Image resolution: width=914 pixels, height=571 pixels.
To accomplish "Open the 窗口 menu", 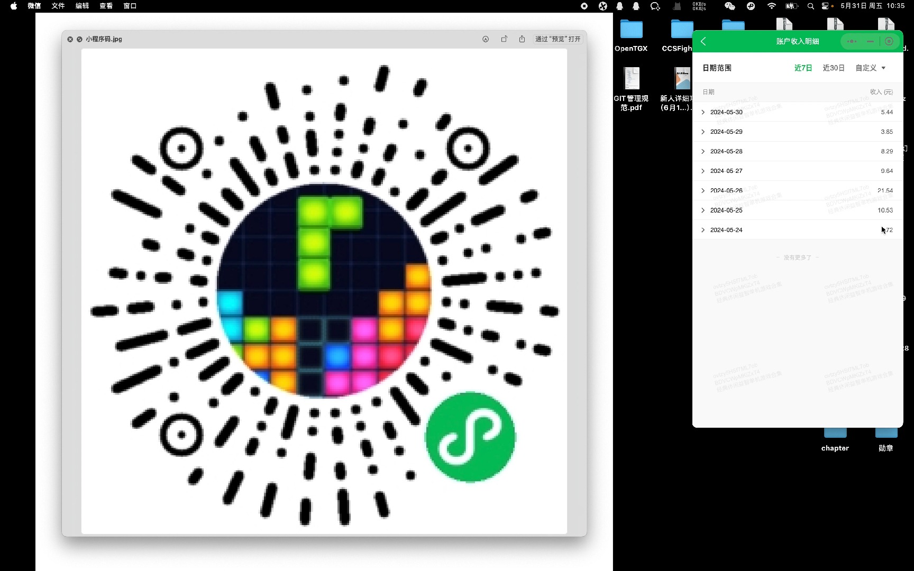I will click(130, 6).
